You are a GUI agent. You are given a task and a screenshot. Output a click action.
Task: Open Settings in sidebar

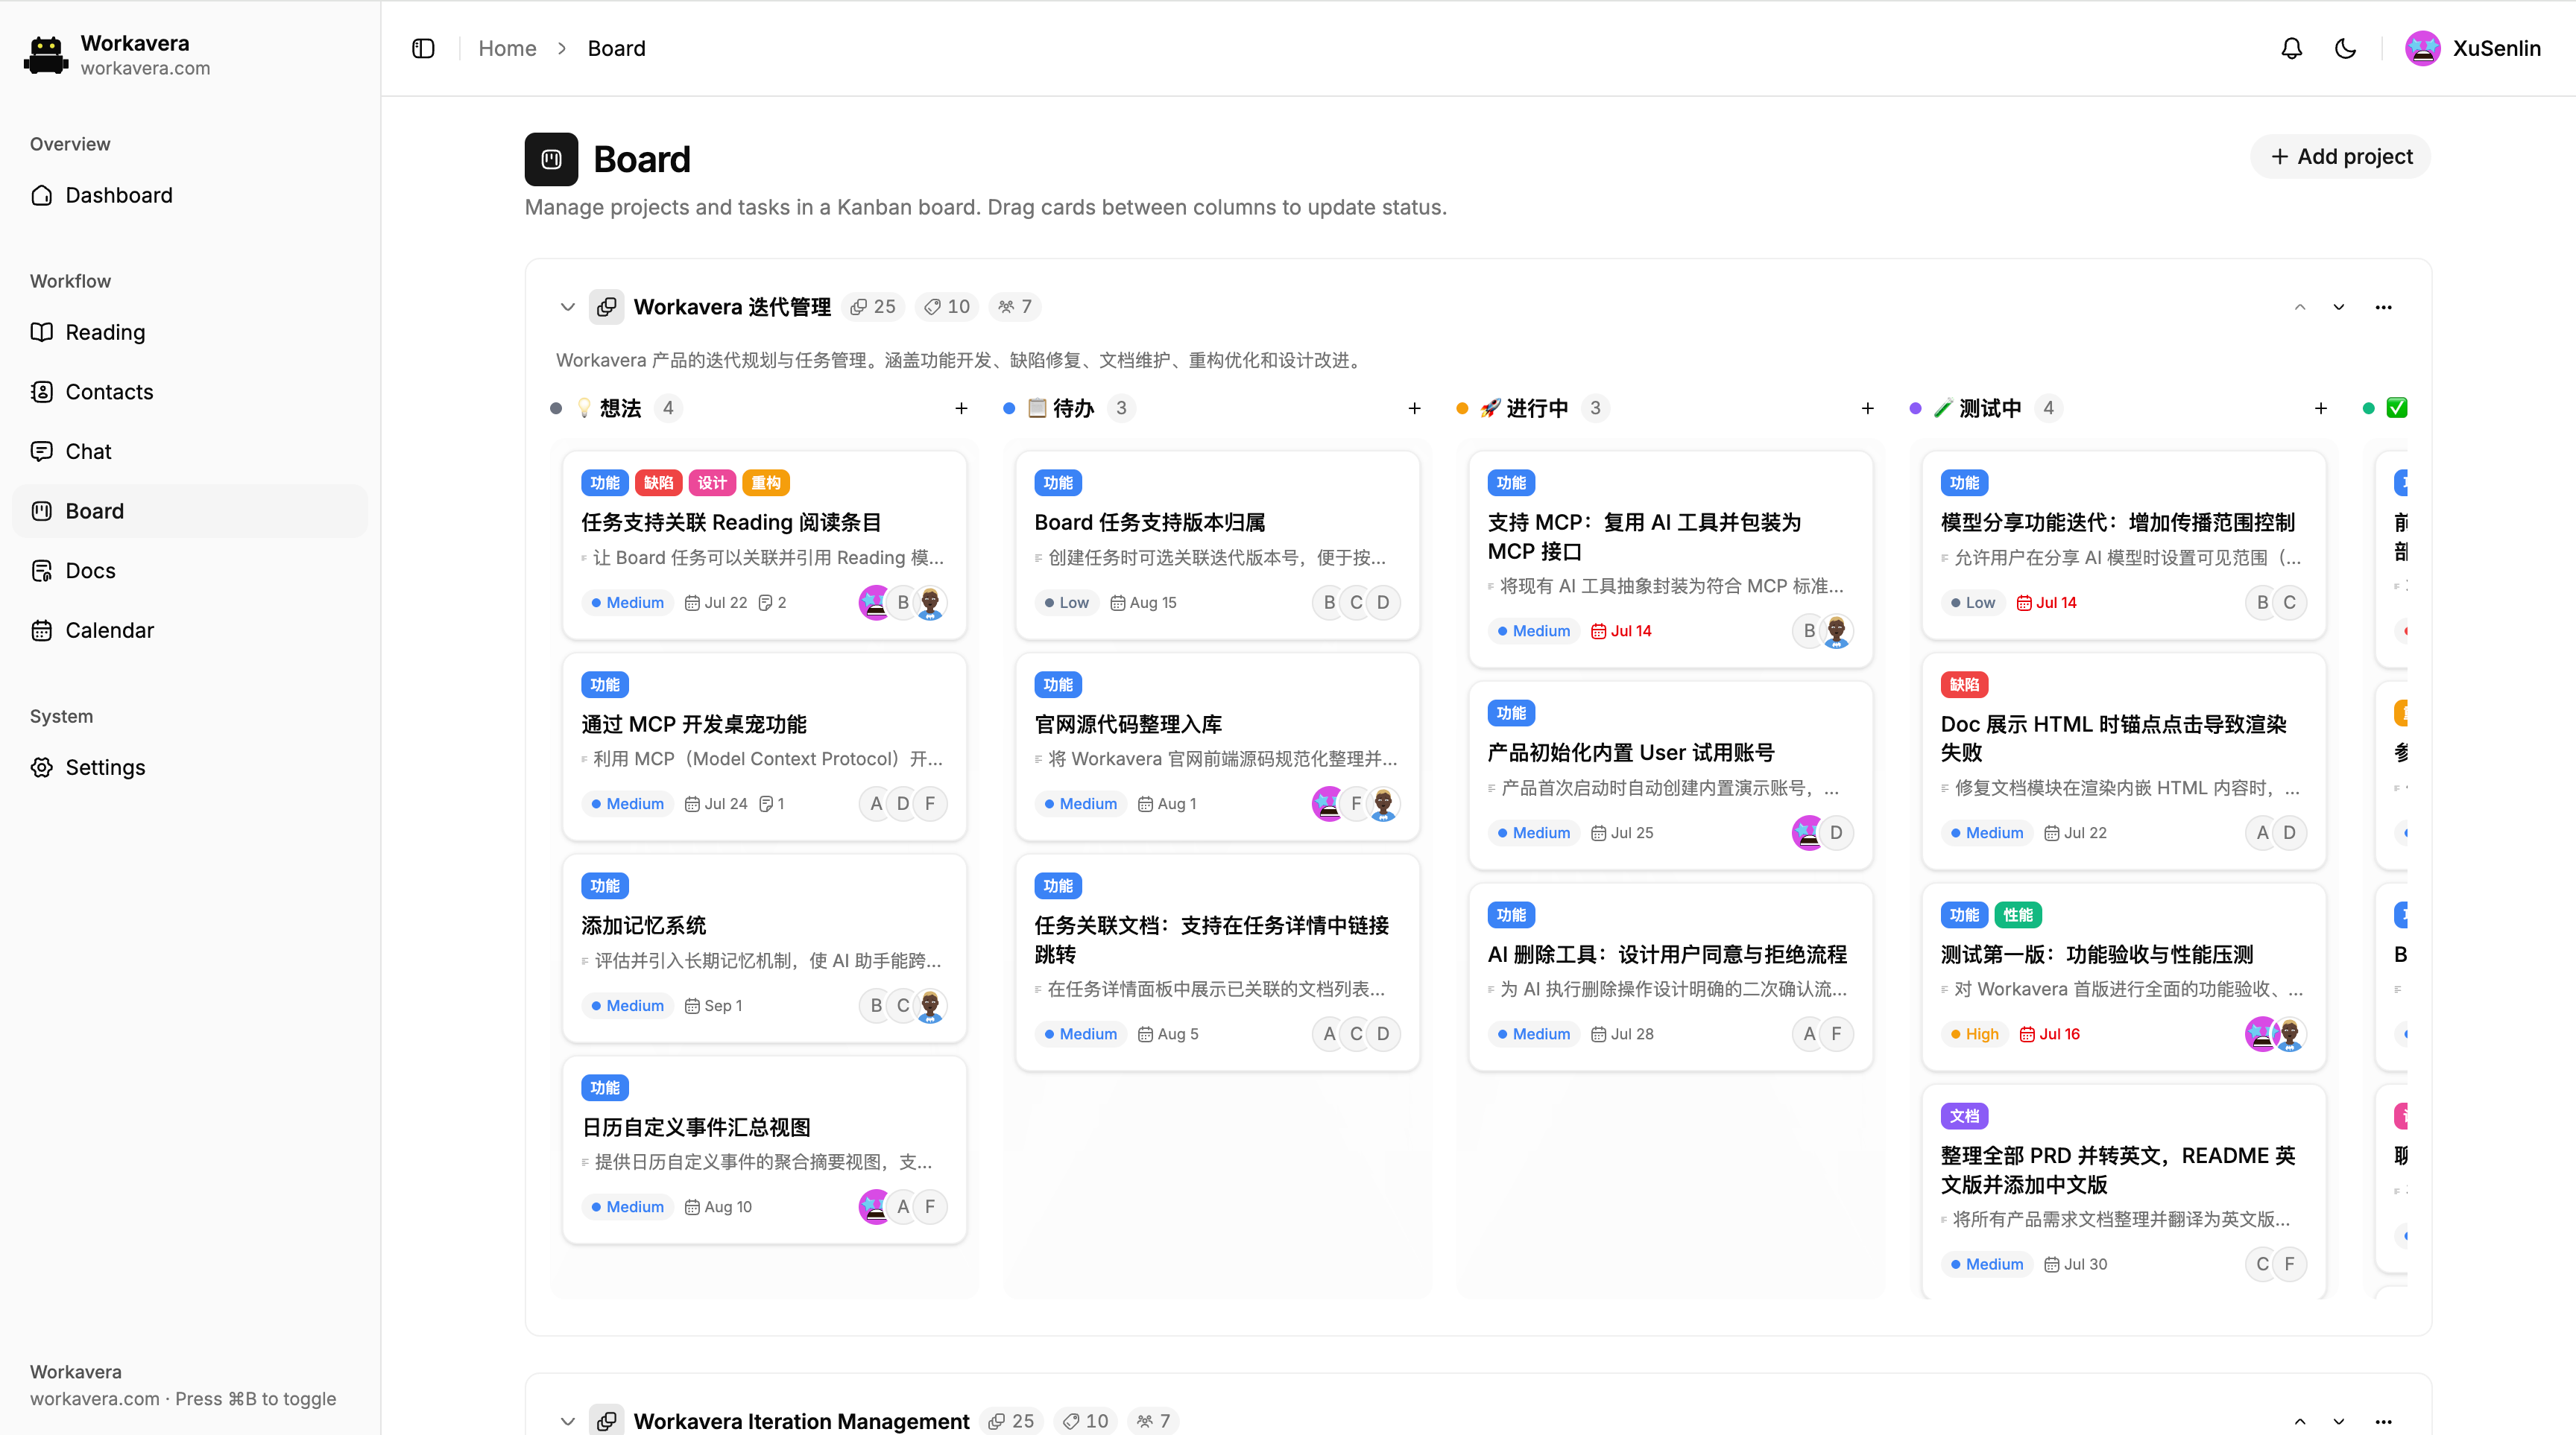pos(190,767)
